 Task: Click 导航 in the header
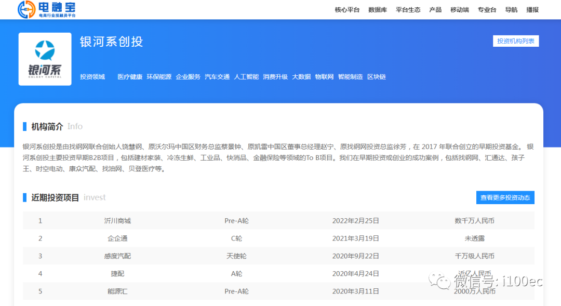(x=511, y=10)
